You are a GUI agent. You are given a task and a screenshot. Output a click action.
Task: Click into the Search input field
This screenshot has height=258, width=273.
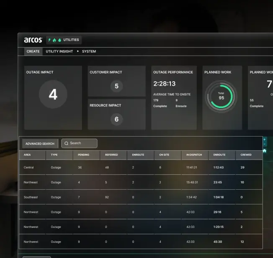[x=80, y=143]
